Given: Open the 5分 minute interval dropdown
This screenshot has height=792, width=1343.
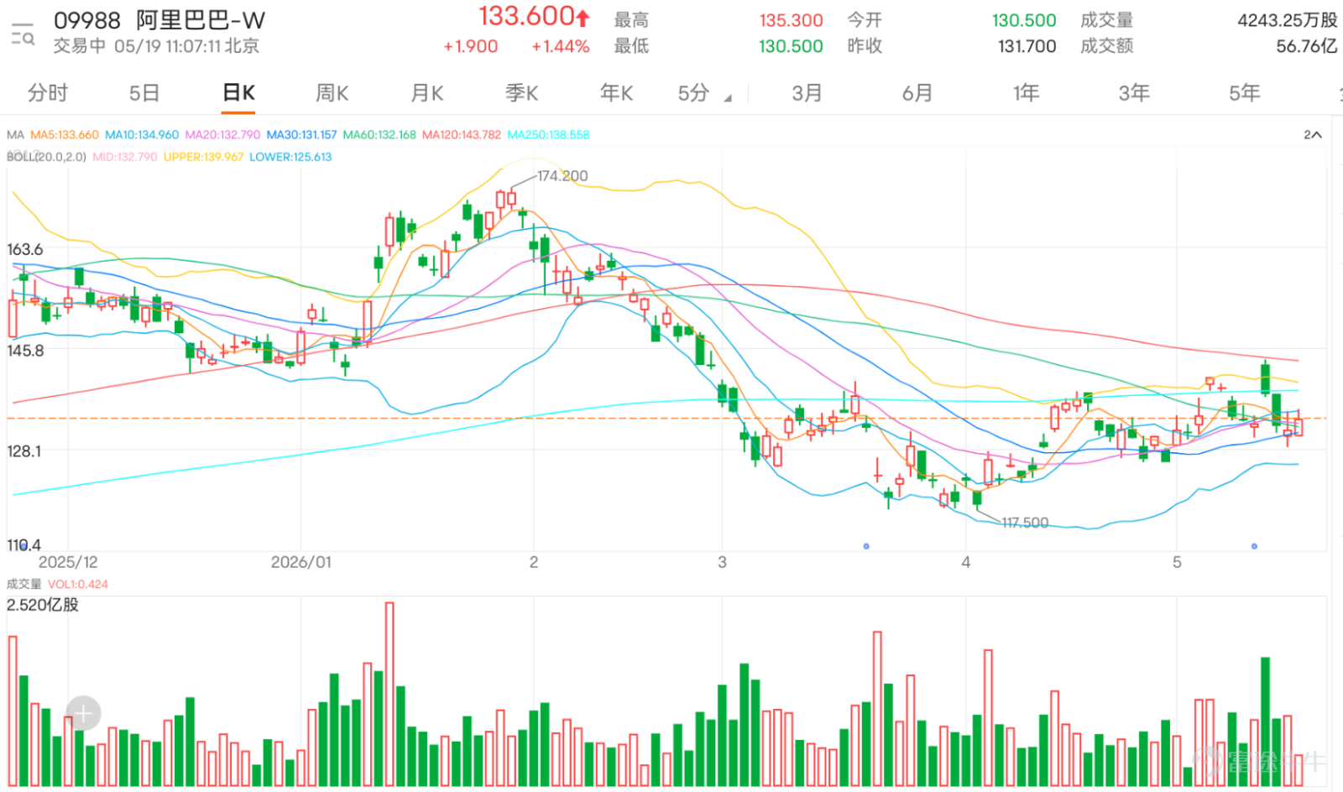Looking at the screenshot, I should pyautogui.click(x=704, y=93).
